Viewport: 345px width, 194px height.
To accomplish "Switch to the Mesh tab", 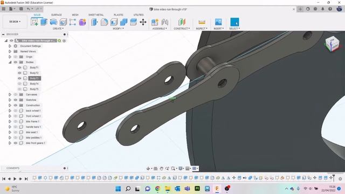I will 75,15.
